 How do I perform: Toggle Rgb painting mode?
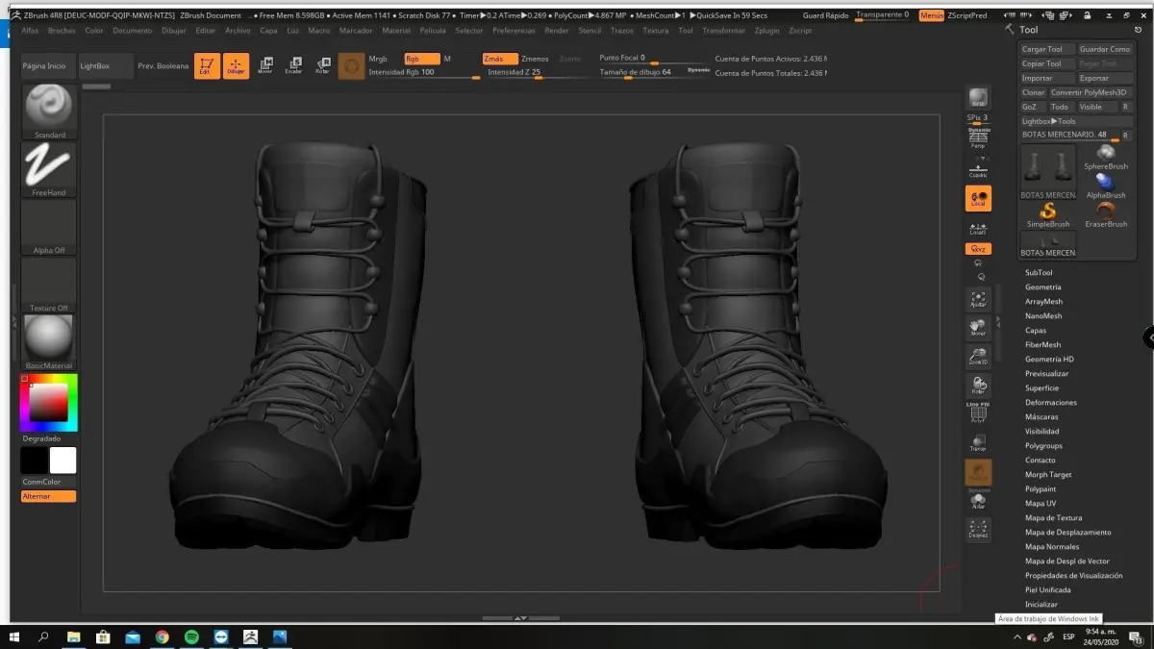421,59
